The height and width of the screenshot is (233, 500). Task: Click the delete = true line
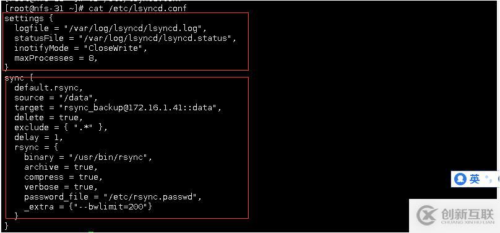click(x=48, y=118)
